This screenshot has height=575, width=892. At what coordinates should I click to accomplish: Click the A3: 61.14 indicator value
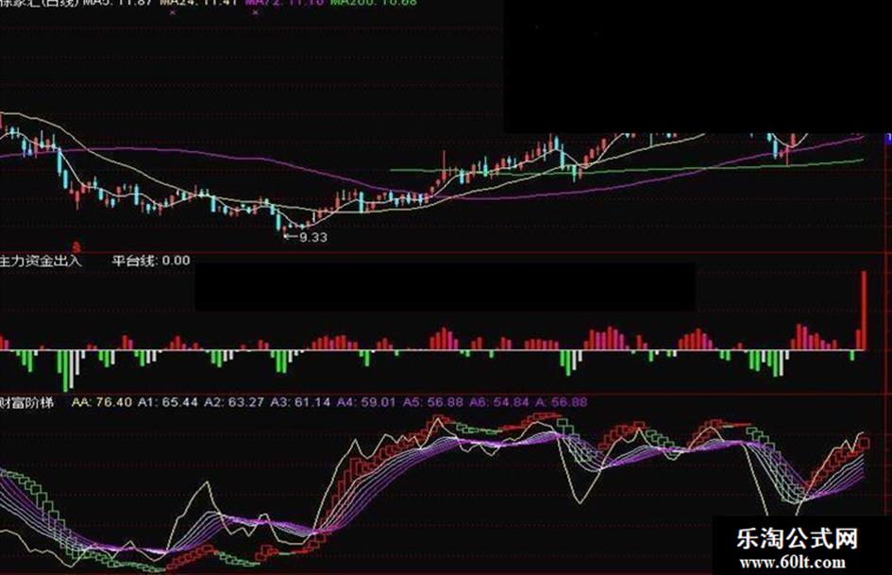point(300,402)
